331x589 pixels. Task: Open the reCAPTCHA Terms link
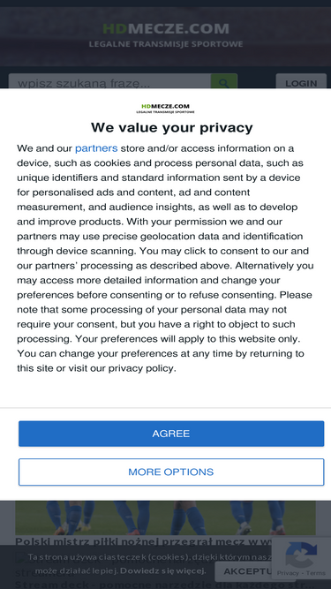316,573
